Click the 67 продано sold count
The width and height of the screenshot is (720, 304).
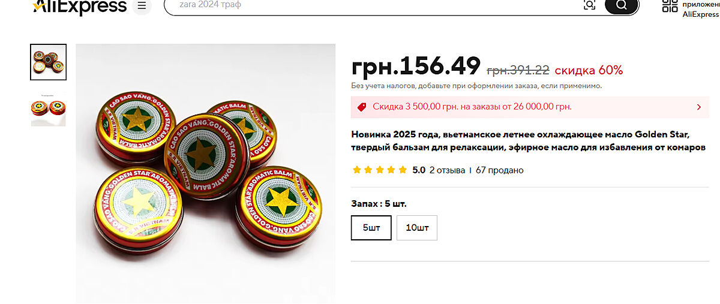tap(500, 170)
